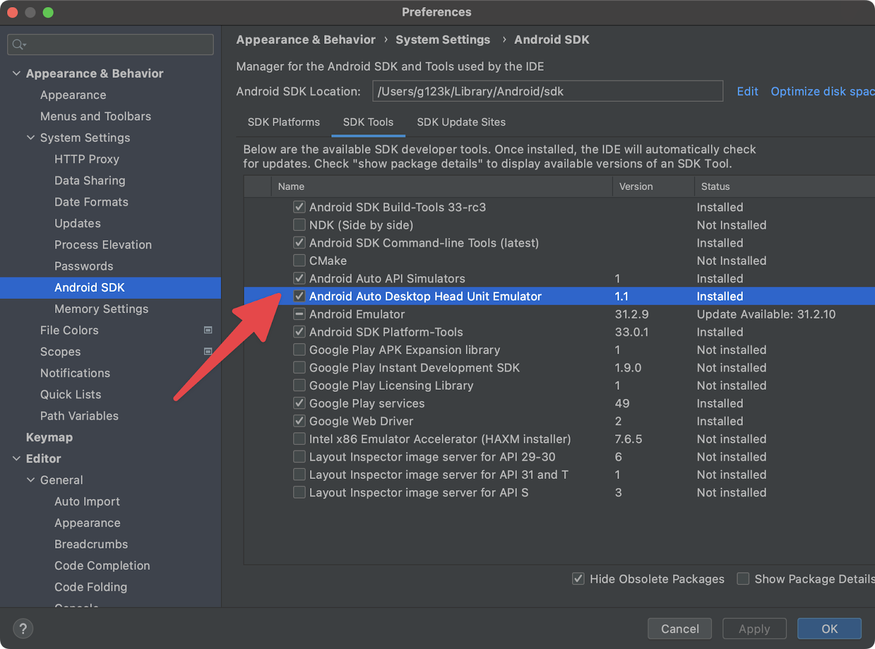Check Intel x86 Emulator Accelerator (HAXM installer)
This screenshot has height=649, width=875.
click(x=299, y=439)
